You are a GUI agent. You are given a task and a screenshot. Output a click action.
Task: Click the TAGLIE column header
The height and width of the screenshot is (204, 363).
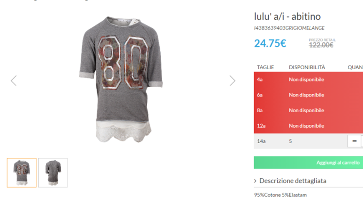pyautogui.click(x=265, y=67)
